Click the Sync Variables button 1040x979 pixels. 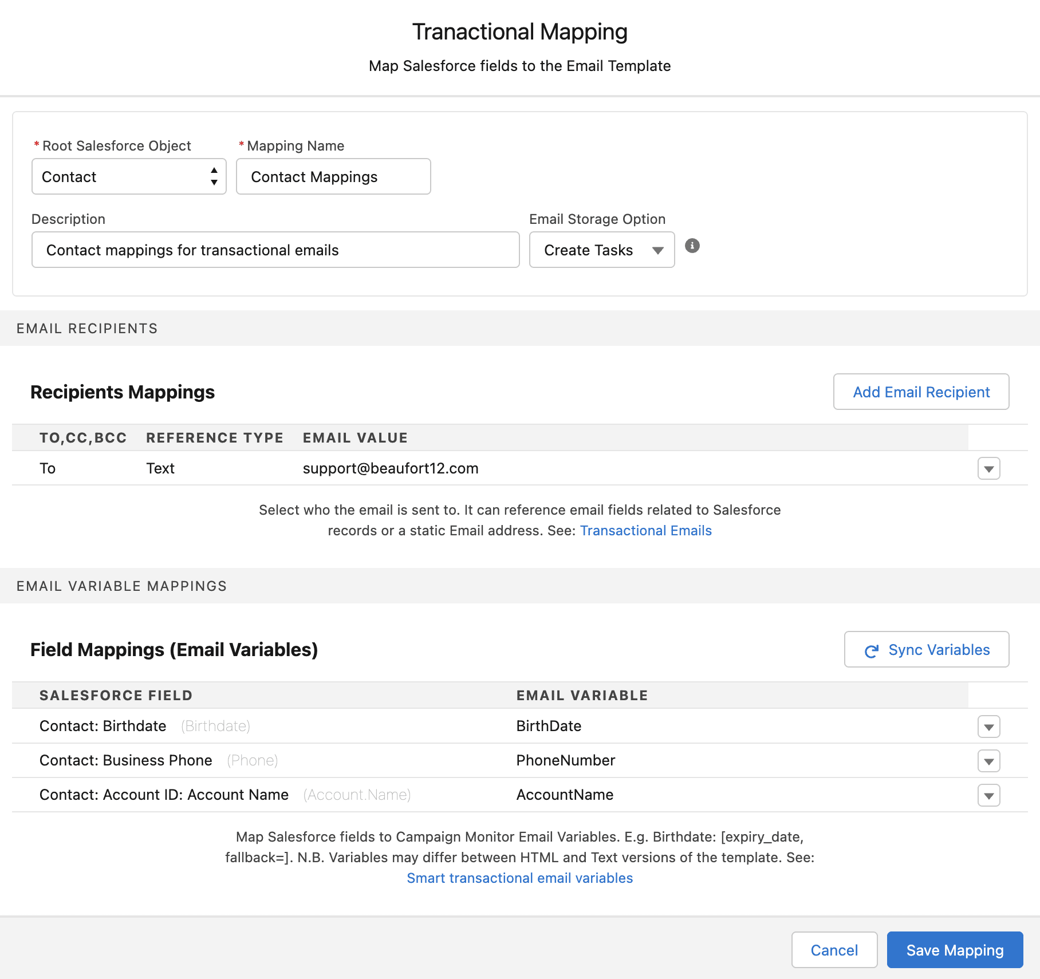pyautogui.click(x=927, y=649)
